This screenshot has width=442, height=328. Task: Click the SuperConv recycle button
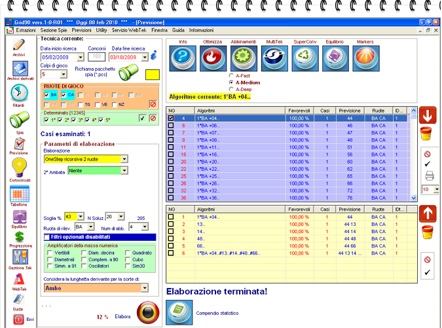(305, 58)
